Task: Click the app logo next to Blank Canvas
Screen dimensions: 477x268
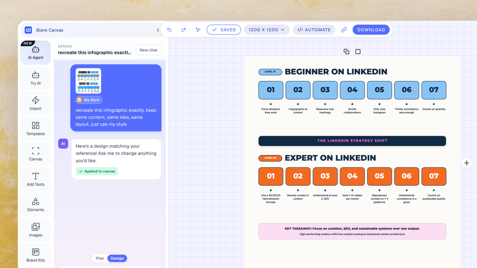Action: [x=28, y=30]
